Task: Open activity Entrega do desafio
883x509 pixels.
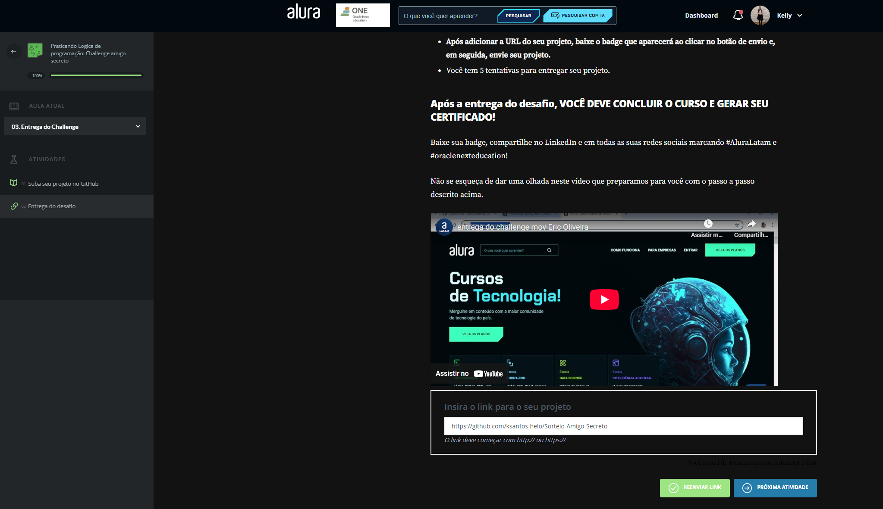Action: coord(52,206)
